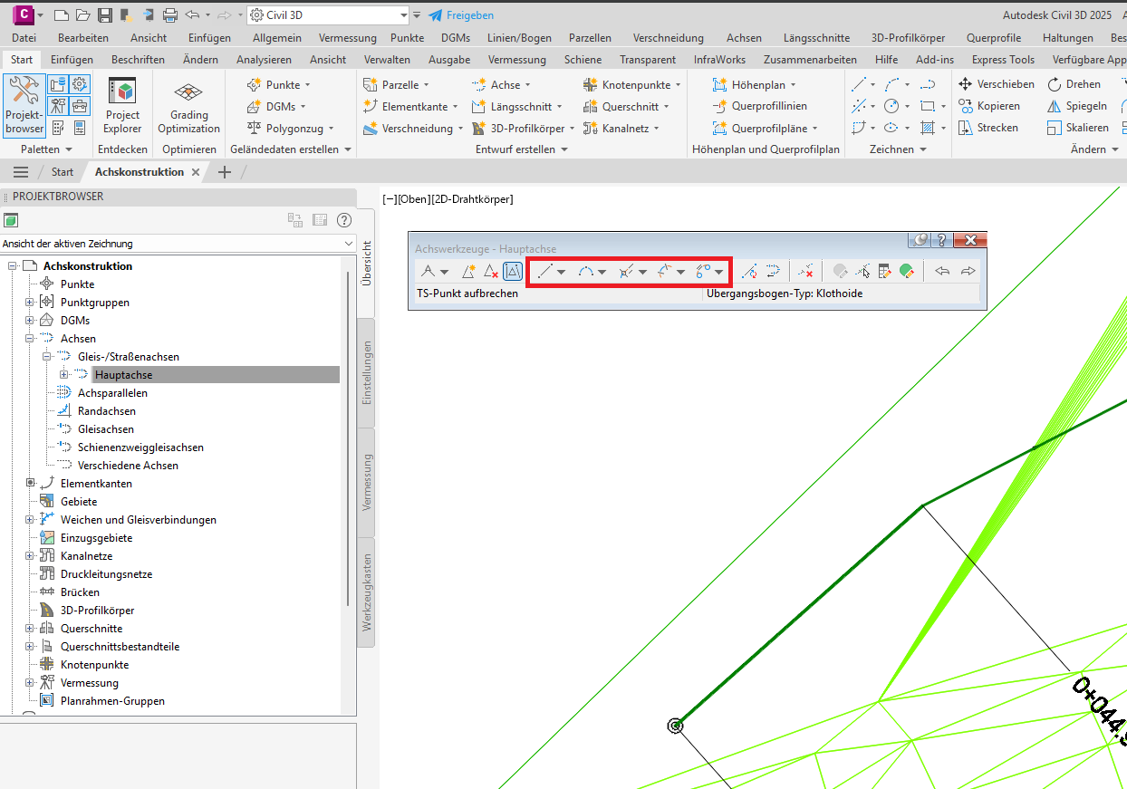Image resolution: width=1127 pixels, height=789 pixels.
Task: Toggle the Werkzeugkasten toolbox palette icon
Action: coord(80,106)
